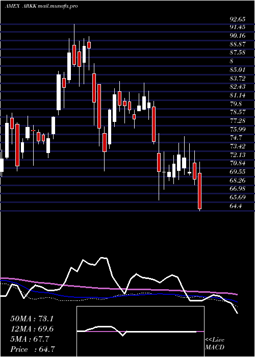Viewport: 255px width, 357px height.
Task: Select the 64.4 price axis label
Action: click(x=236, y=206)
